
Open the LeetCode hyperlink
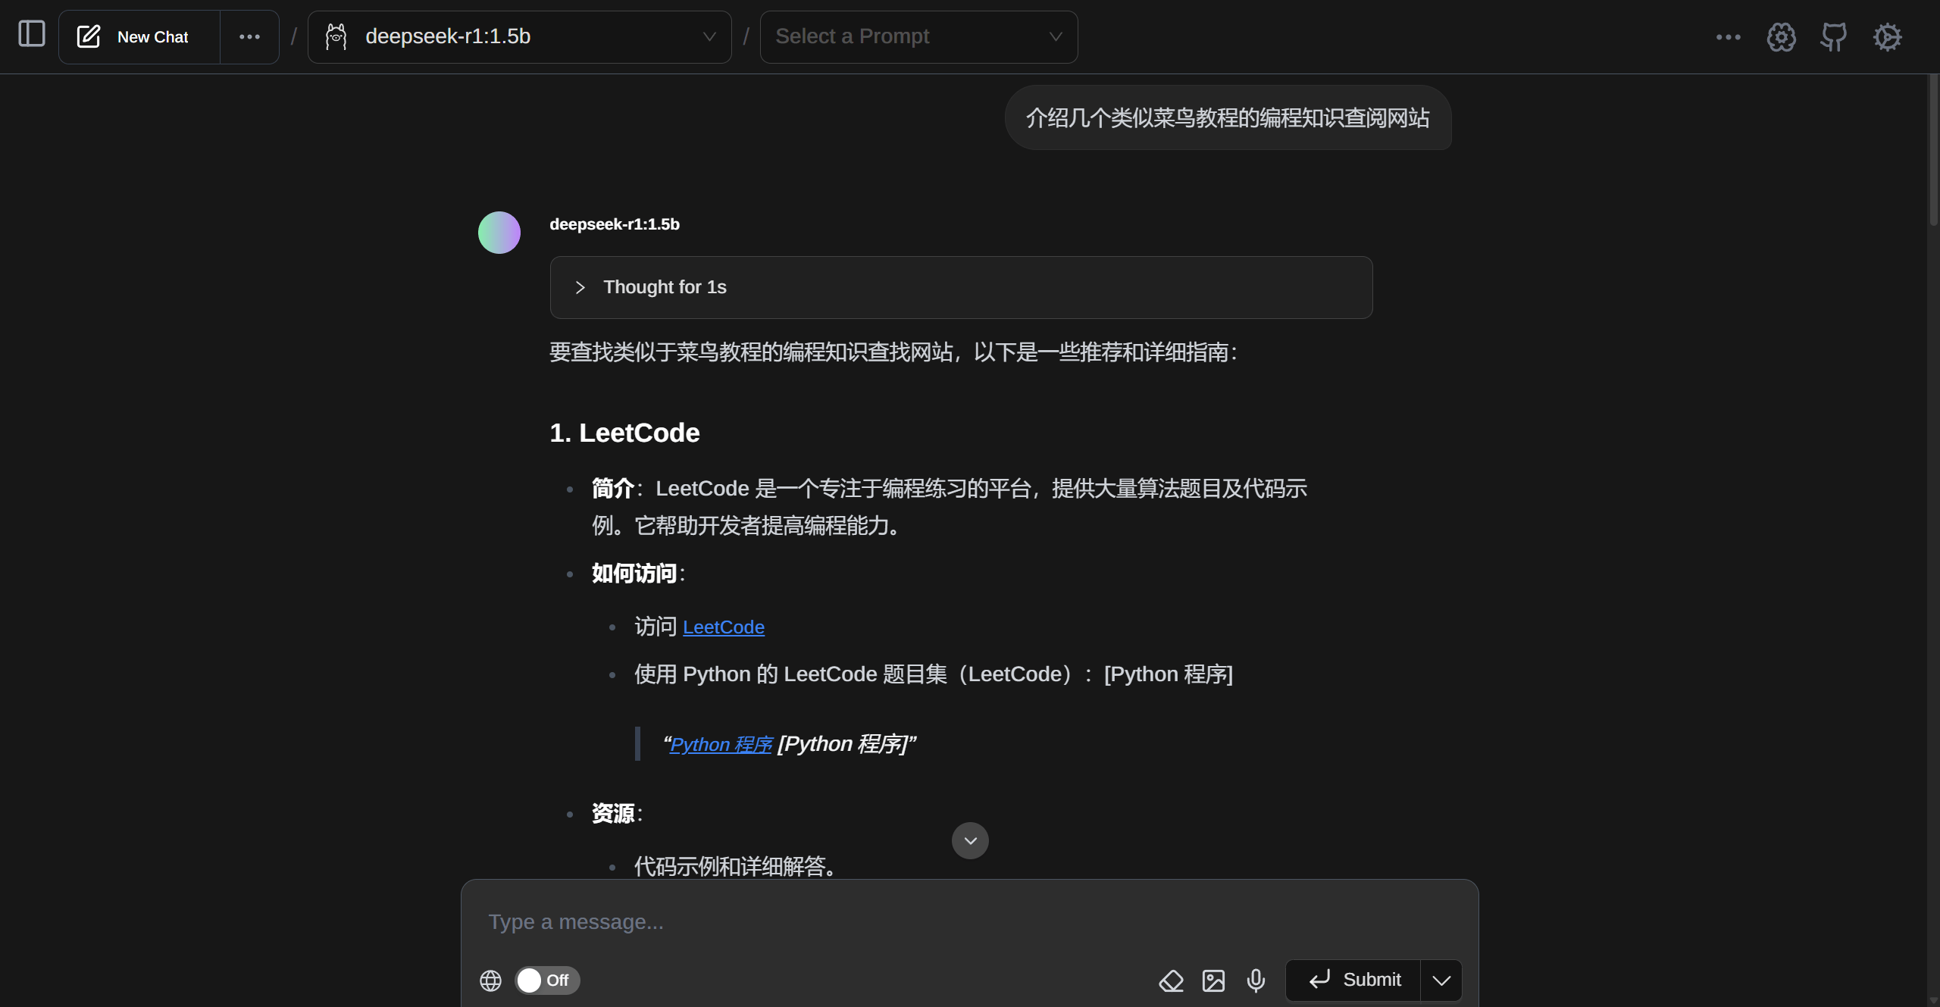[723, 627]
